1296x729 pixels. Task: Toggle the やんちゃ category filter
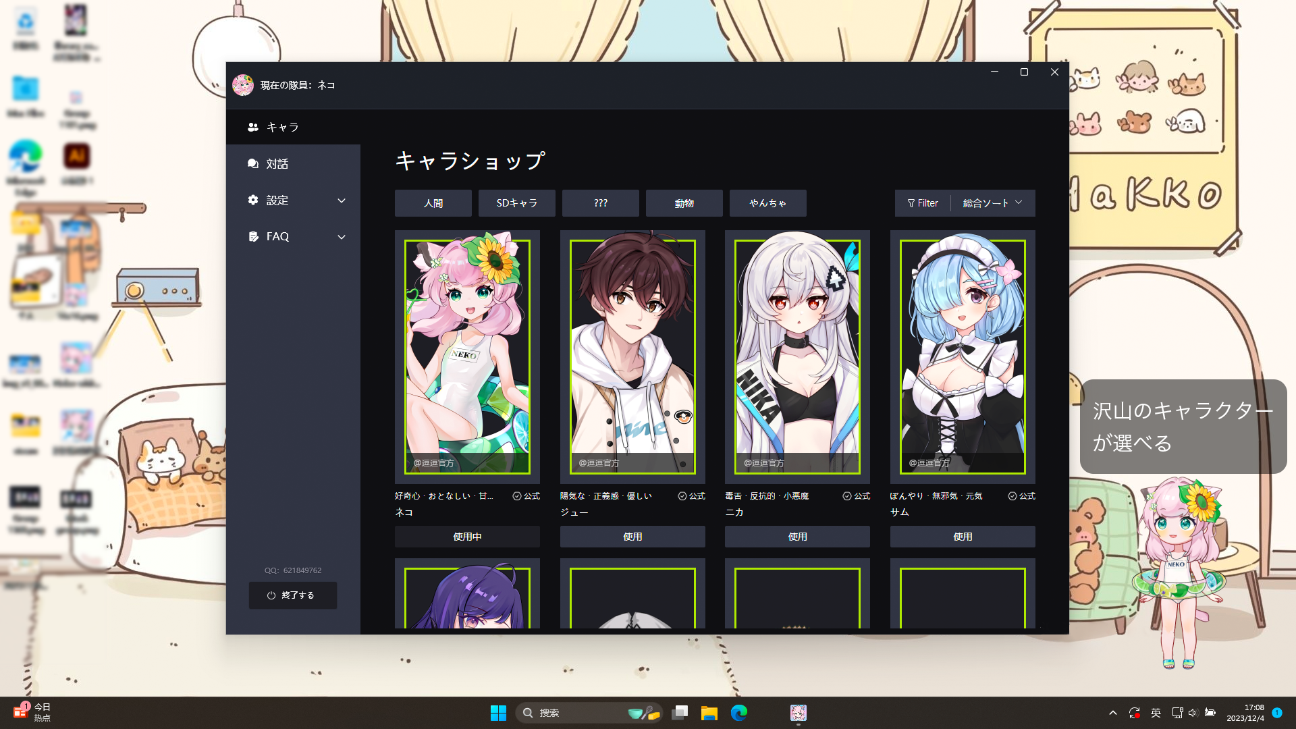coord(767,203)
